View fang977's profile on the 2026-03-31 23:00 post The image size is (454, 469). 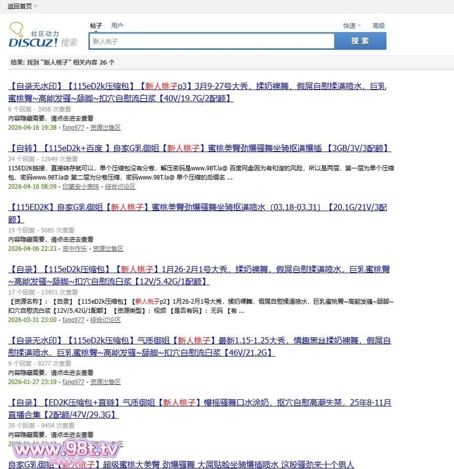pos(73,320)
